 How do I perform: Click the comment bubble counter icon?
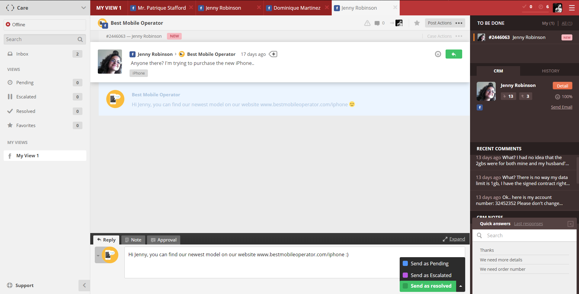(x=377, y=23)
